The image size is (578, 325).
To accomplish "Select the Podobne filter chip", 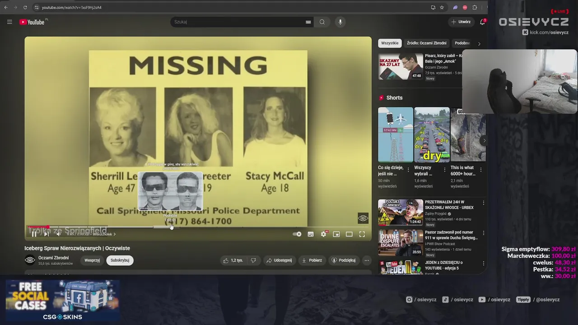I will 462,43.
